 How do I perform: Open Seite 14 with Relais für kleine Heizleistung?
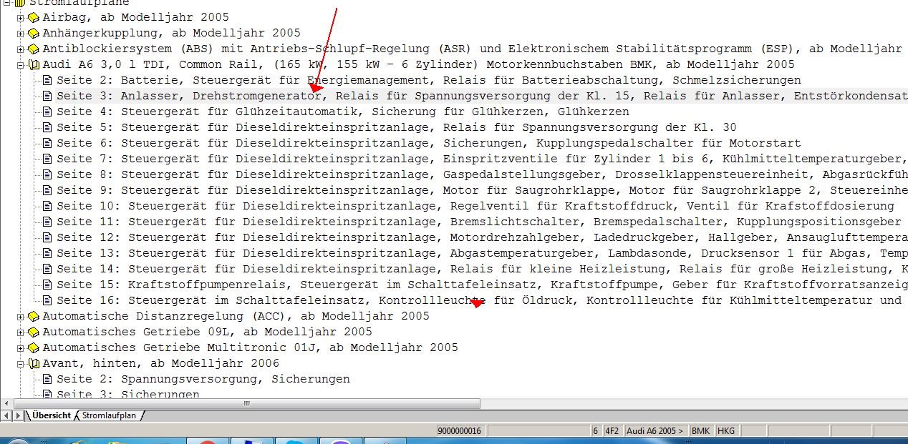click(482, 269)
